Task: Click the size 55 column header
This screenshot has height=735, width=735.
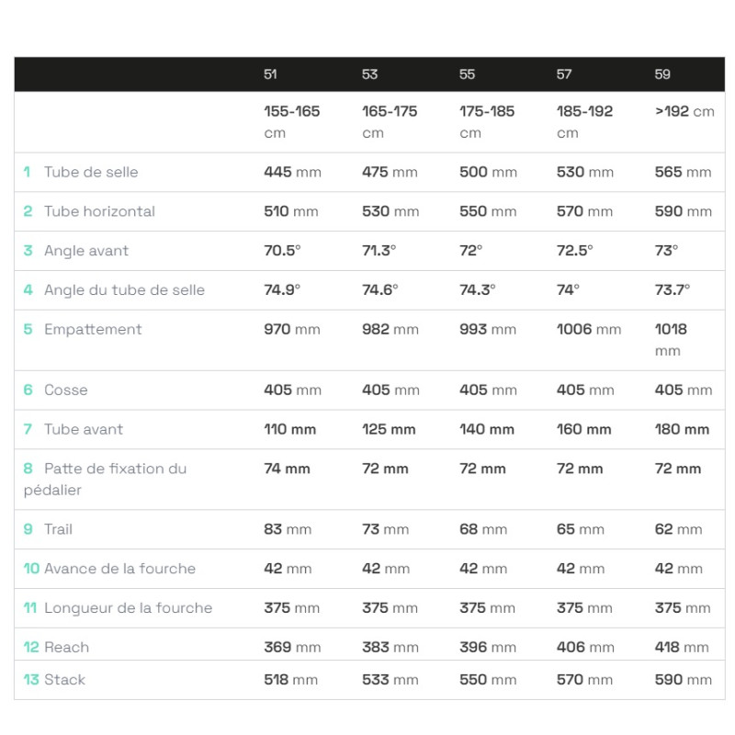Action: click(x=467, y=74)
